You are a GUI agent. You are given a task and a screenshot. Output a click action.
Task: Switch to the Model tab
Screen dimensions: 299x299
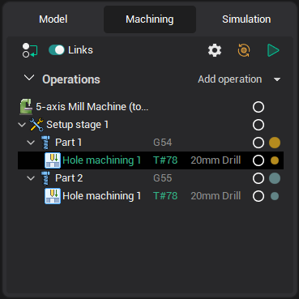pyautogui.click(x=53, y=19)
